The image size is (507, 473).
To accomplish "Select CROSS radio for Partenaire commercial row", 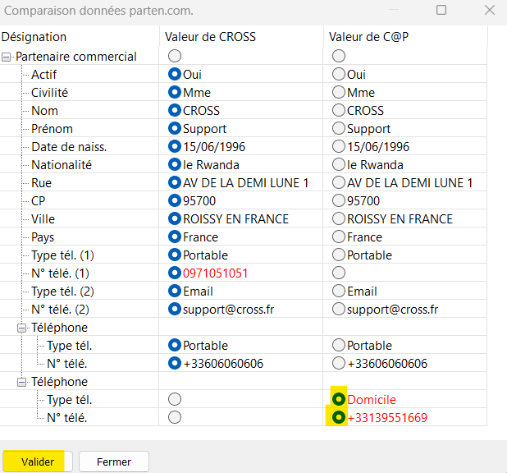I will click(x=175, y=56).
